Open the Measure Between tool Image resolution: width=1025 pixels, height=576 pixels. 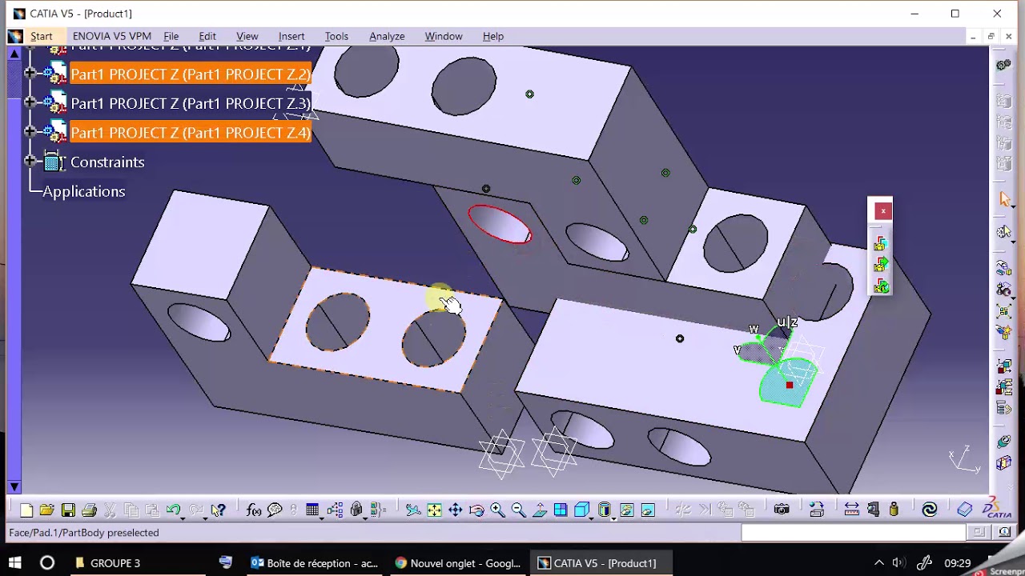(x=852, y=510)
